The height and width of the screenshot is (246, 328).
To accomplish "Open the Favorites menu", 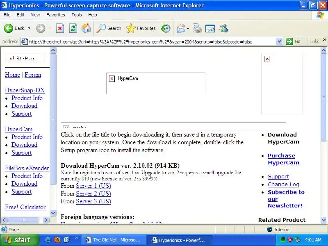I will tap(56, 15).
